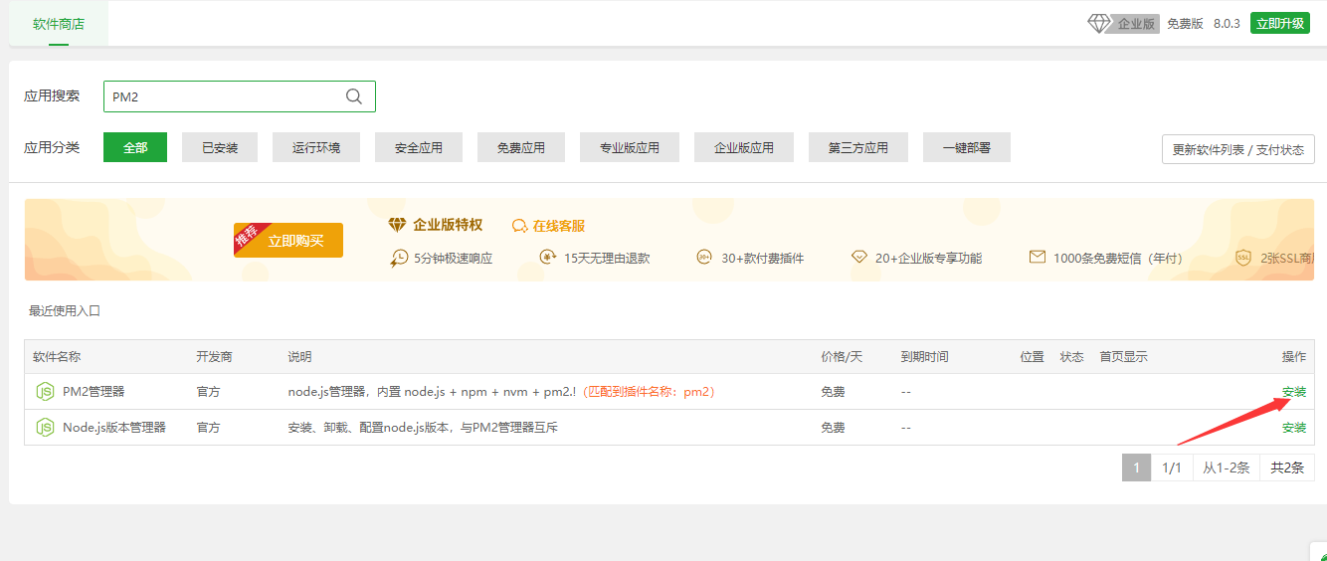Select the 全部 category filter

(135, 147)
